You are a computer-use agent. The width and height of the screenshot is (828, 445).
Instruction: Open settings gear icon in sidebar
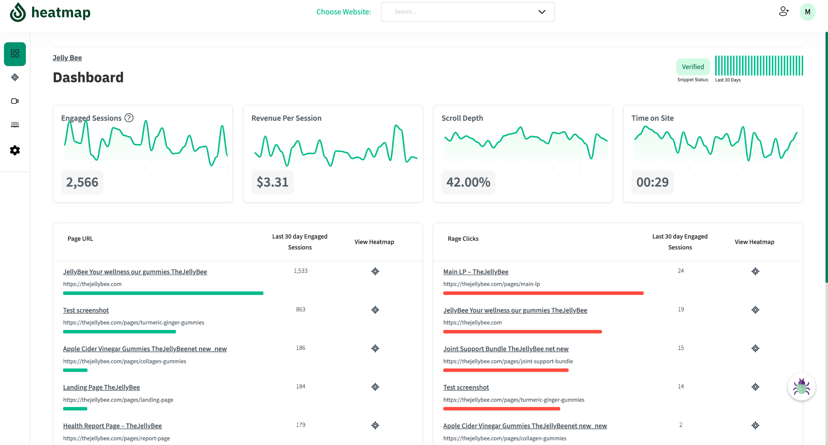pyautogui.click(x=15, y=150)
